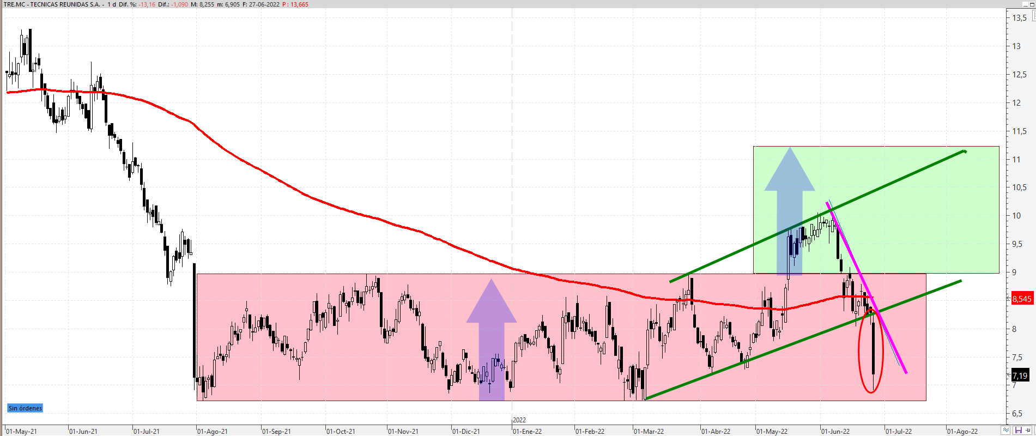The height and width of the screenshot is (436, 1036).
Task: Click the 01-Jul-22 date on the time axis
Action: pos(898,431)
